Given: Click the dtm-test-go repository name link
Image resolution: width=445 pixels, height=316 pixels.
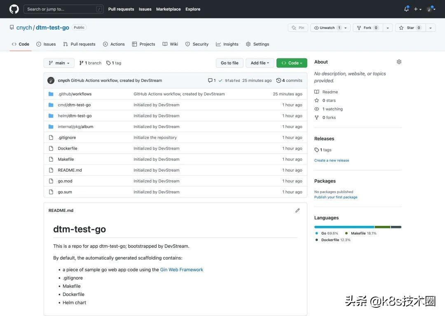Looking at the screenshot, I should pos(52,28).
